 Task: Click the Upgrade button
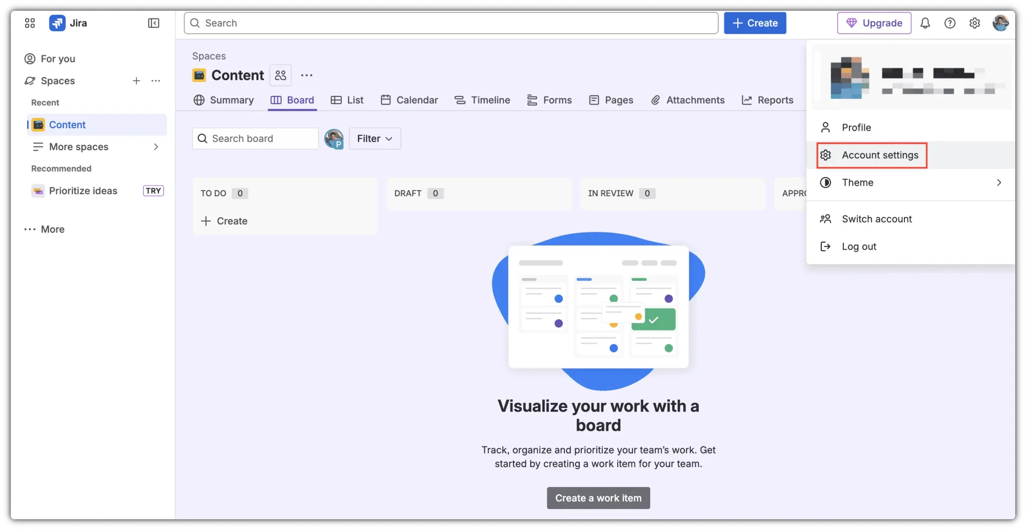pyautogui.click(x=874, y=23)
